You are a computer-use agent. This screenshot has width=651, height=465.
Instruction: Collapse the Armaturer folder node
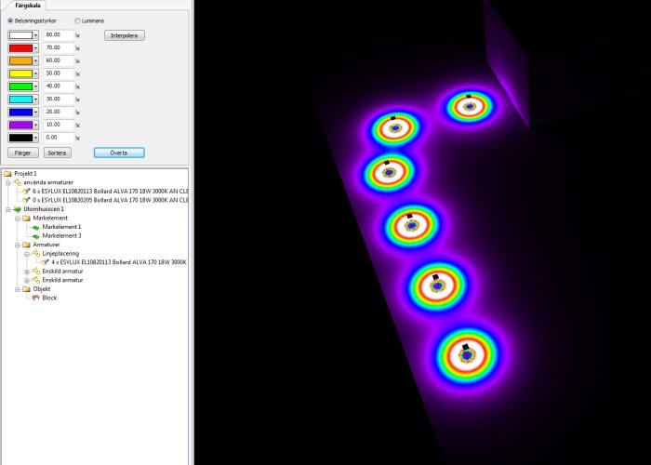18,245
